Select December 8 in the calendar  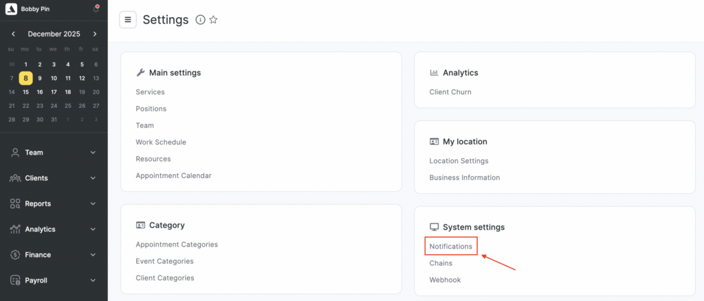click(25, 78)
